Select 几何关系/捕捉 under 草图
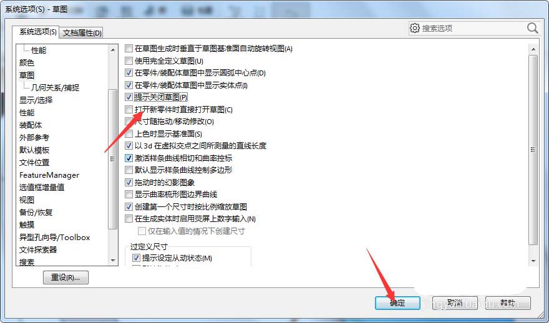The width and height of the screenshot is (549, 323). click(x=56, y=87)
